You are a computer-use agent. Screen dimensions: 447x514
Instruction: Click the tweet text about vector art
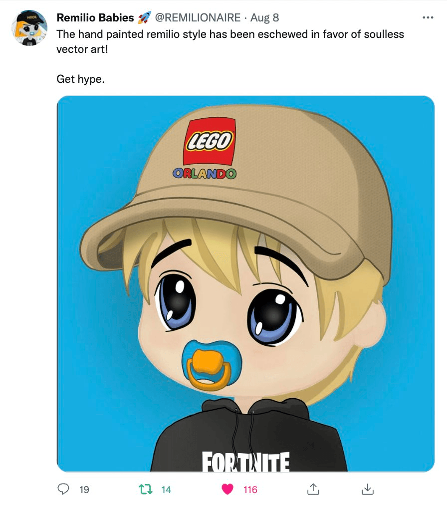[230, 41]
